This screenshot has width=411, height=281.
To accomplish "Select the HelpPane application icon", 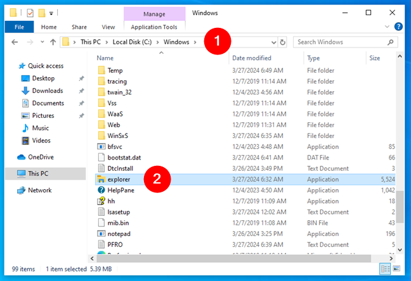I will tap(101, 190).
